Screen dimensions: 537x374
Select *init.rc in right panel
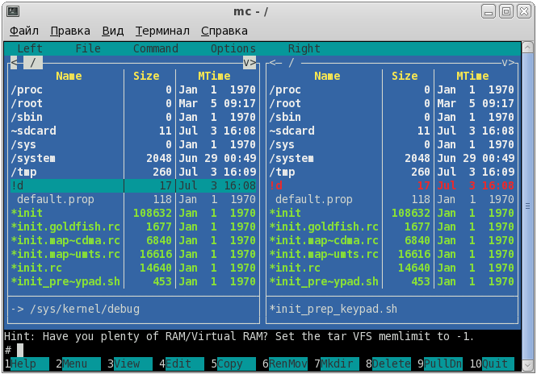pyautogui.click(x=392, y=268)
